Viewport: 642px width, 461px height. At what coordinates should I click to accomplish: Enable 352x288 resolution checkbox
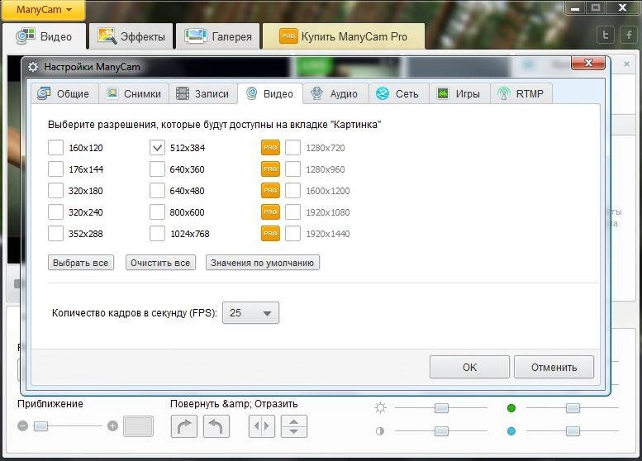55,233
